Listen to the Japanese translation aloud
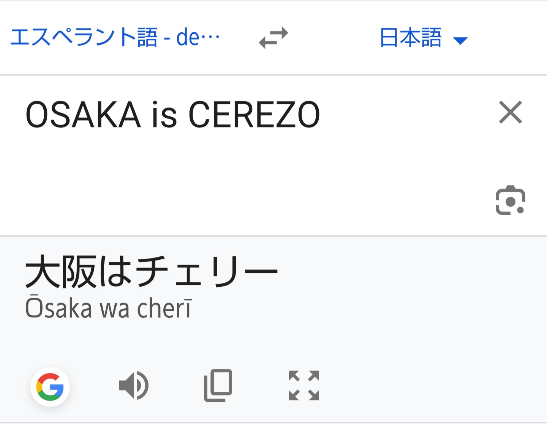The width and height of the screenshot is (547, 426). point(134,386)
